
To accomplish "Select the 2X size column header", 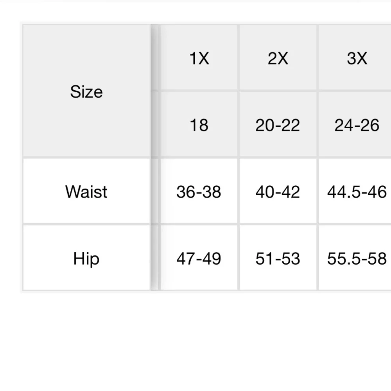I will pos(278,58).
